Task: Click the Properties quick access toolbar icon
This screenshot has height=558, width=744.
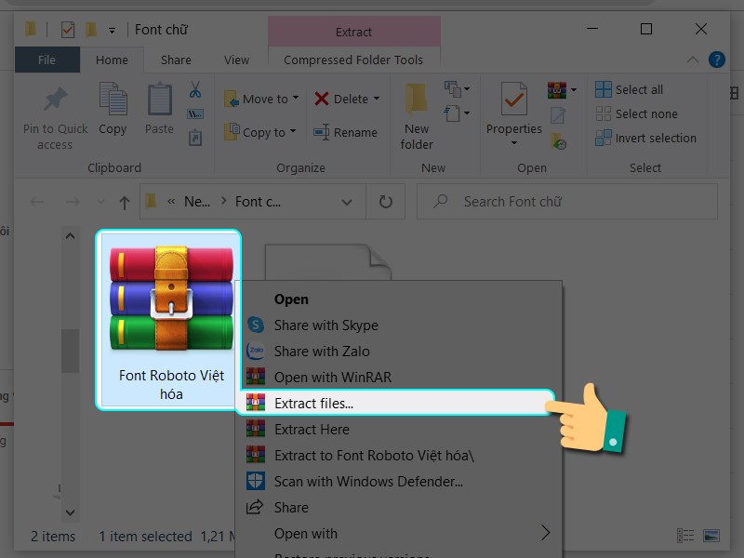Action: click(x=68, y=30)
